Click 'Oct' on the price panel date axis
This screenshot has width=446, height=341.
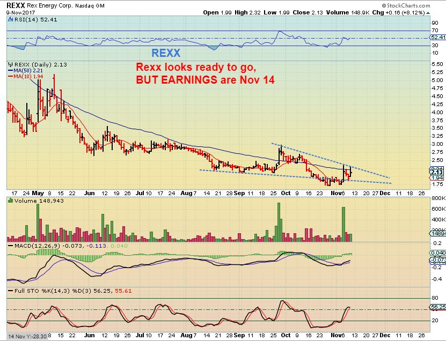click(286, 193)
